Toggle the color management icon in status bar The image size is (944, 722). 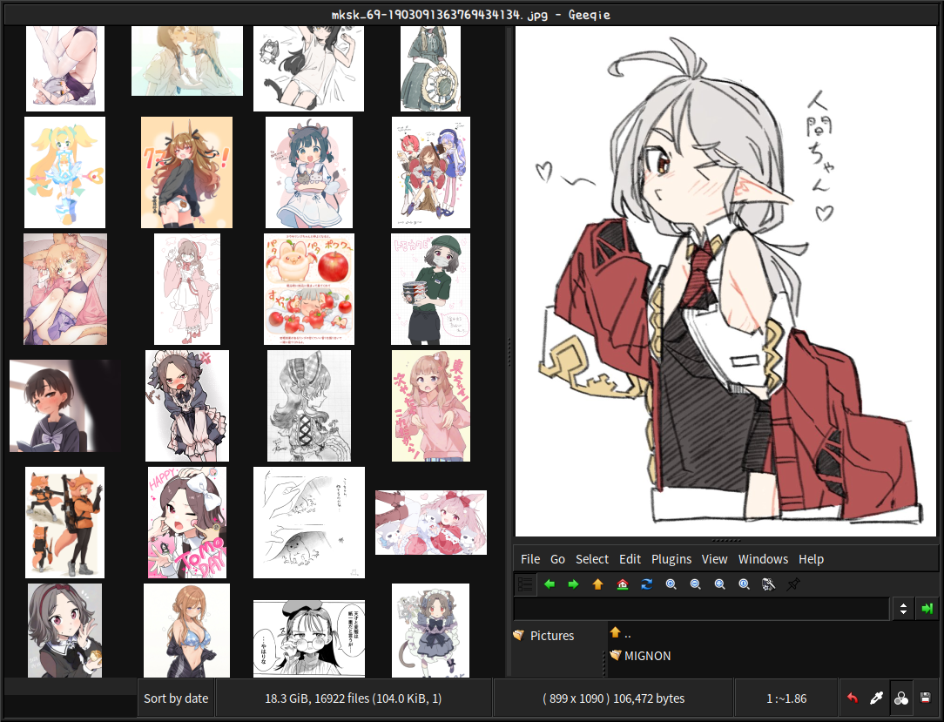point(901,698)
